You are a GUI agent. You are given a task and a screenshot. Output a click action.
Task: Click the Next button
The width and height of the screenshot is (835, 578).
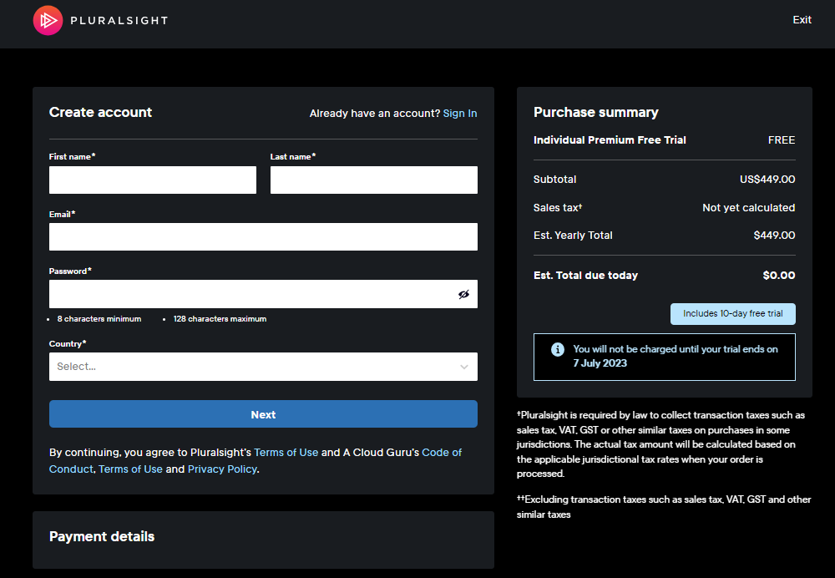coord(263,414)
